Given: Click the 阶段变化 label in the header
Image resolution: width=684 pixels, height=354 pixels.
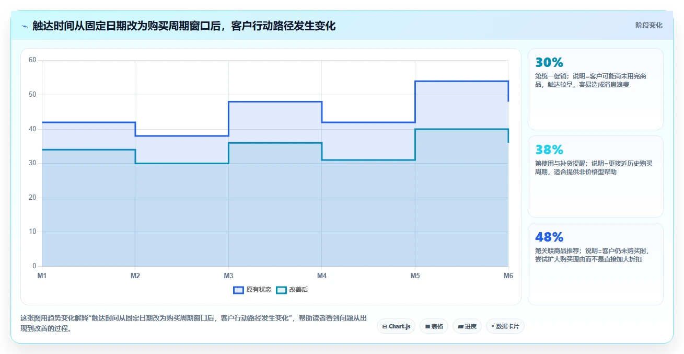Looking at the screenshot, I should [x=648, y=25].
